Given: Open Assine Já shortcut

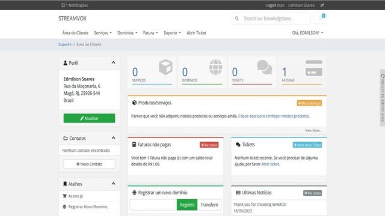Looking at the screenshot, I should coord(89,196).
